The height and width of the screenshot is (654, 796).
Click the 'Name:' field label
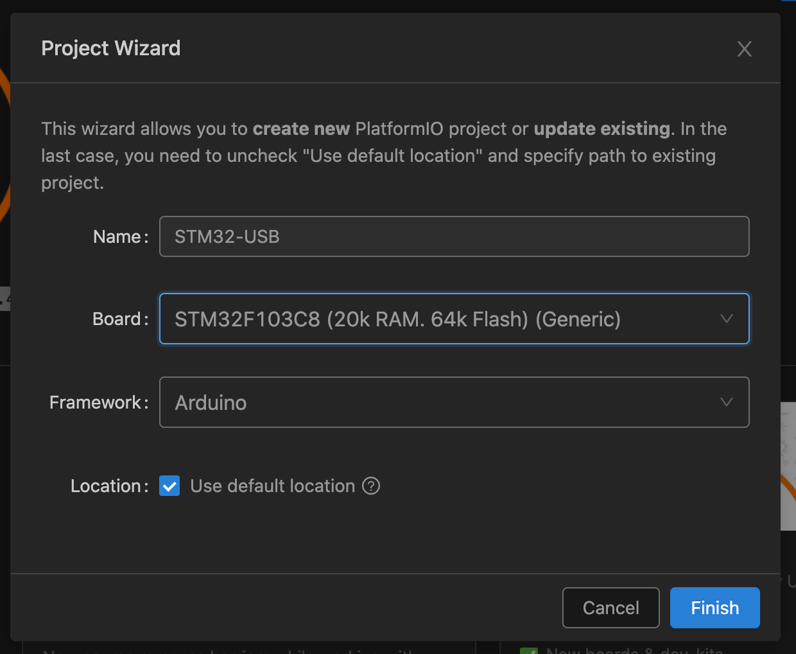(121, 236)
